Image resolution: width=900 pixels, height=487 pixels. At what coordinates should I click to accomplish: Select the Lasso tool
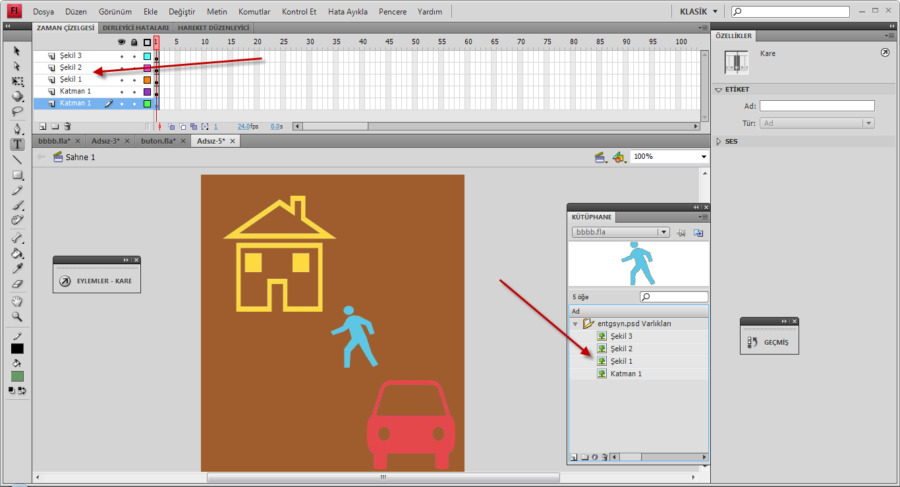(x=17, y=112)
